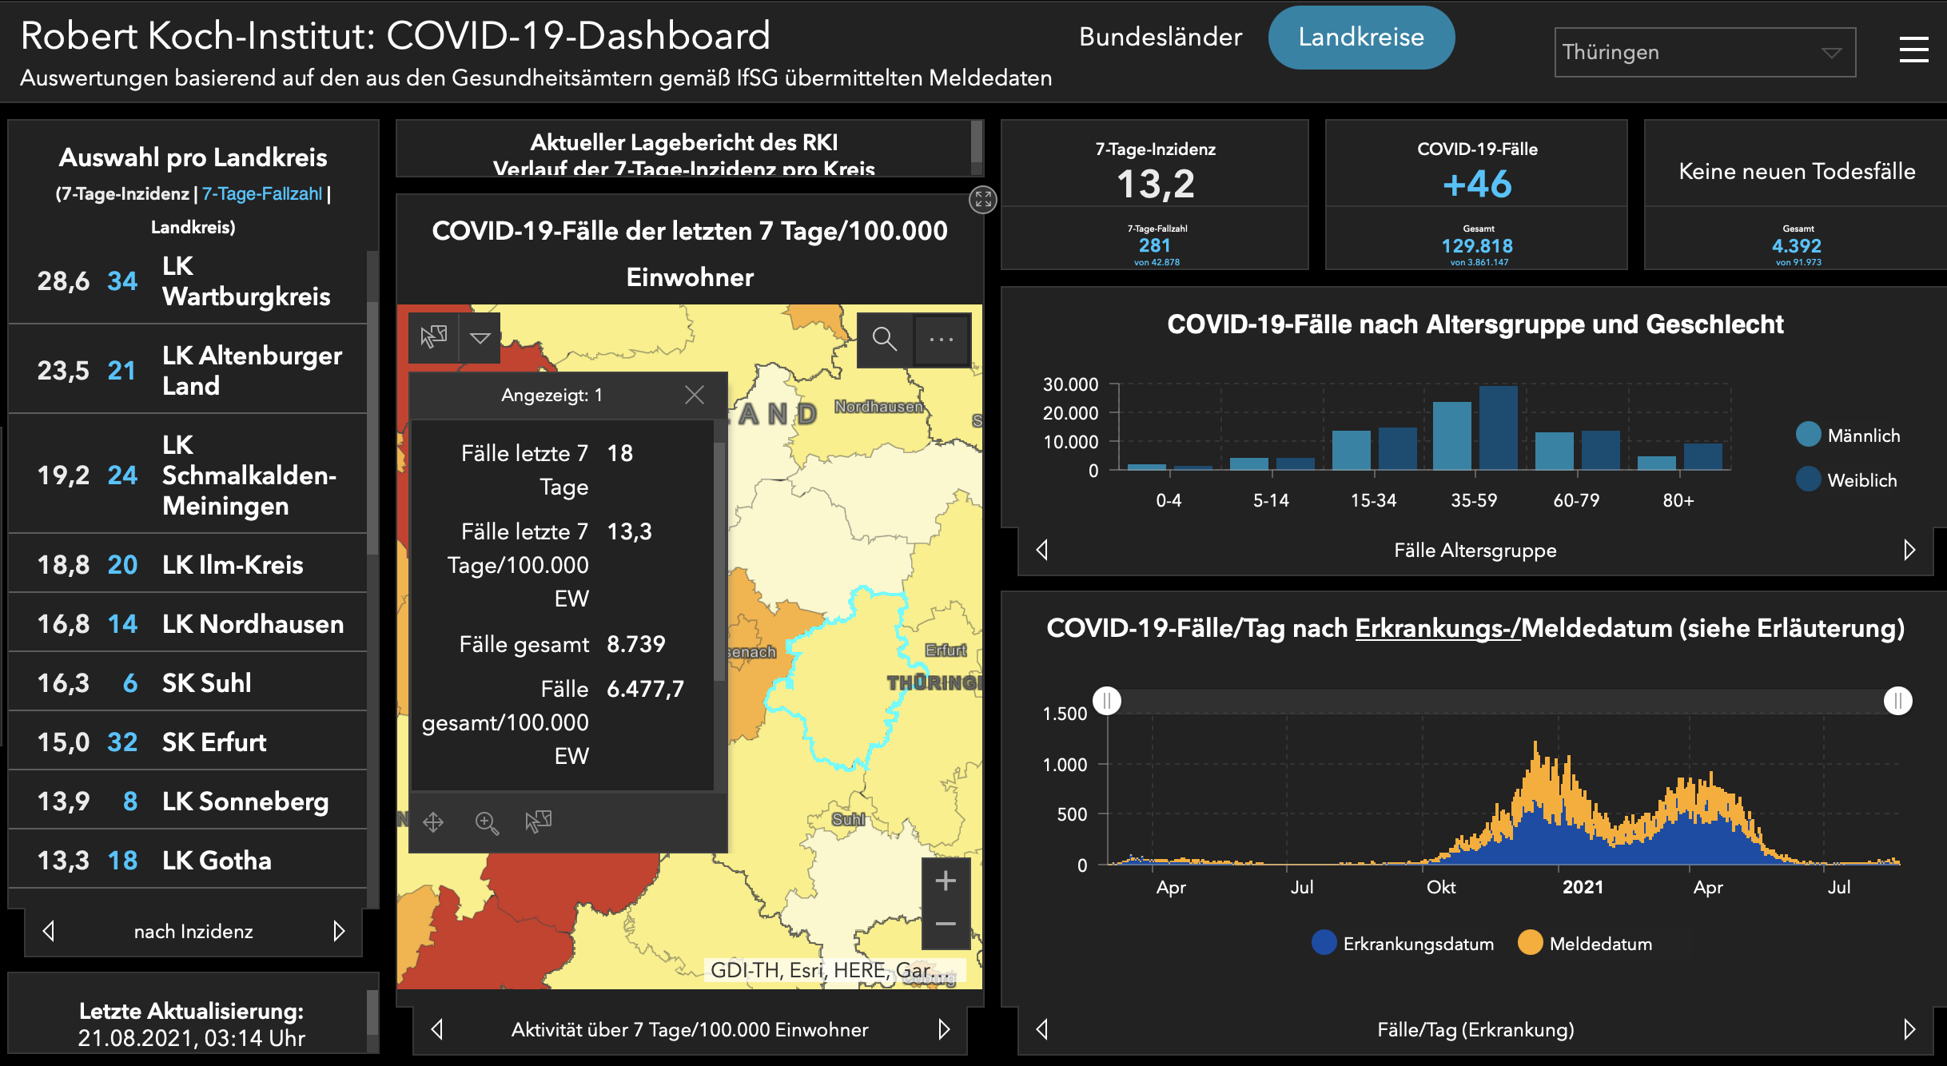Open the Thüringen state dropdown
Image resolution: width=1947 pixels, height=1066 pixels.
(1705, 52)
